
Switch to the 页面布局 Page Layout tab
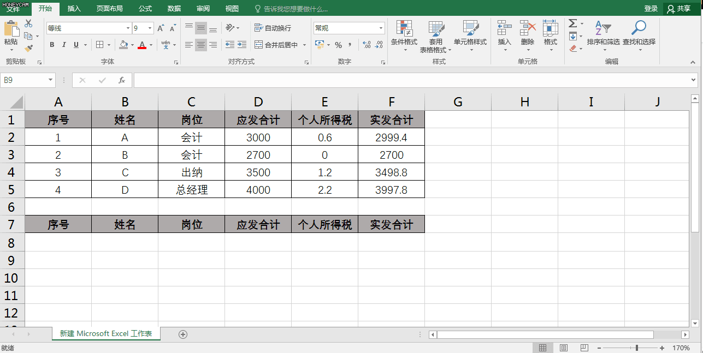(109, 9)
